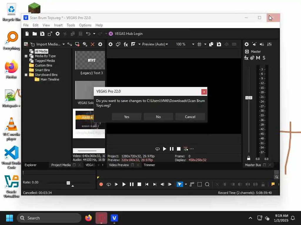Image resolution: width=301 pixels, height=225 pixels.
Task: Copy preview snapshot to clipboard
Action: tap(211, 44)
